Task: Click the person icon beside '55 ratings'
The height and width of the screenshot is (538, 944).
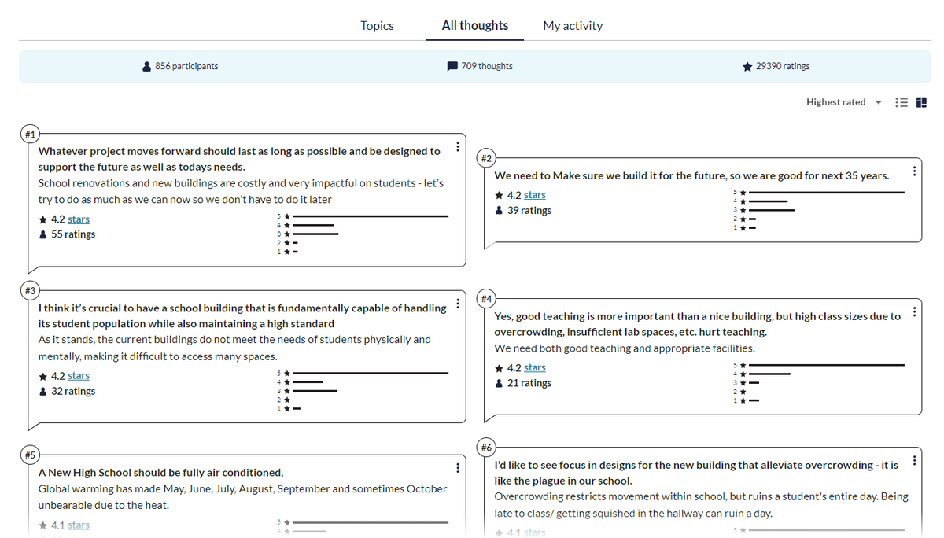Action: tap(42, 234)
